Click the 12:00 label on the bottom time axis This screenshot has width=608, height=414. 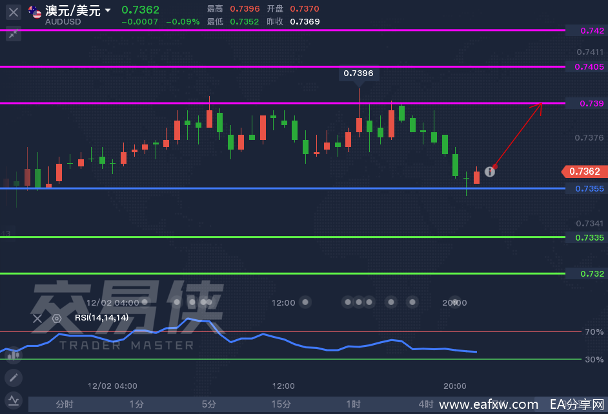(283, 386)
